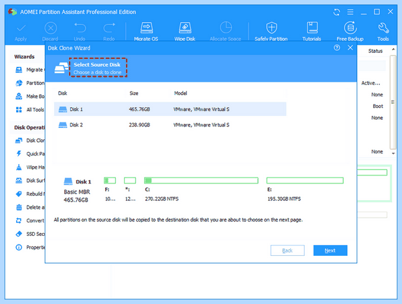Click the Disk column header
Viewport: 402px width, 304px height.
(x=62, y=93)
